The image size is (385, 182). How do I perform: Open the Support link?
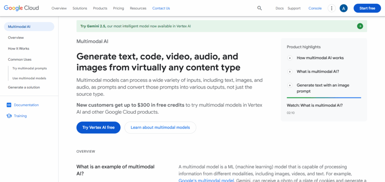[x=294, y=8]
